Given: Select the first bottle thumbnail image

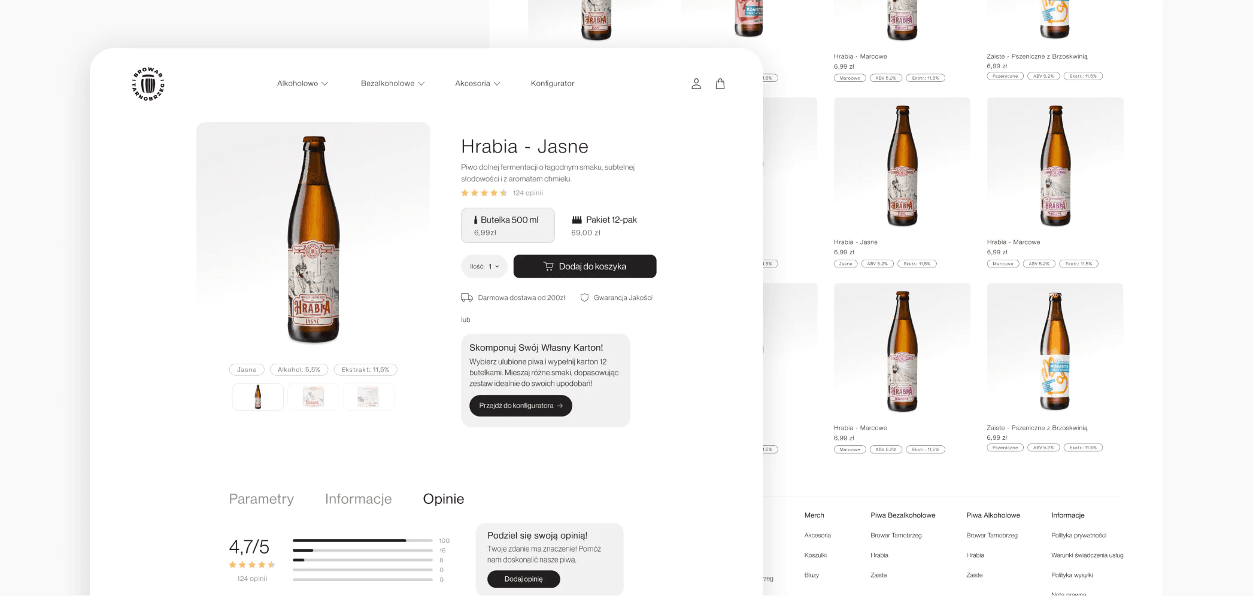Looking at the screenshot, I should pos(258,397).
